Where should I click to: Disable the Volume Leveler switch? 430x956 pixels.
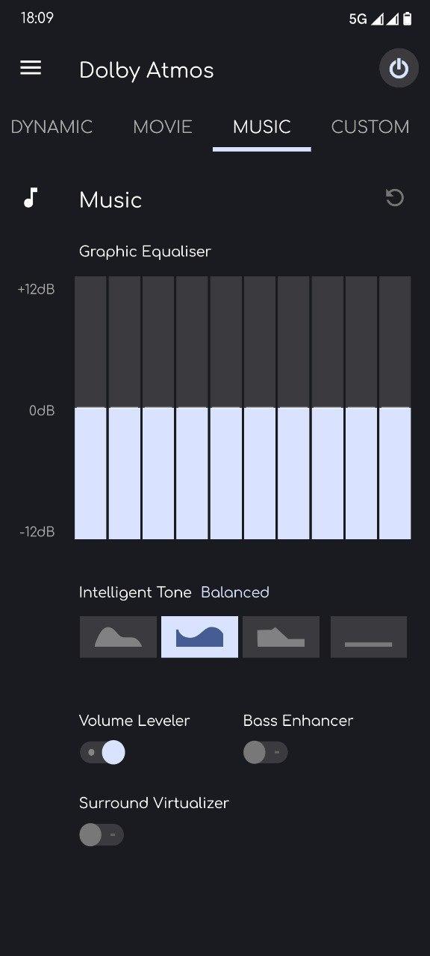coord(102,752)
